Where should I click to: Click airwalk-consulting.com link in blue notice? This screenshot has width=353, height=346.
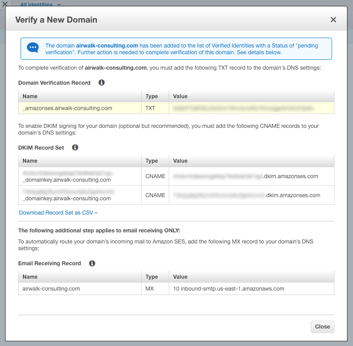tap(107, 46)
